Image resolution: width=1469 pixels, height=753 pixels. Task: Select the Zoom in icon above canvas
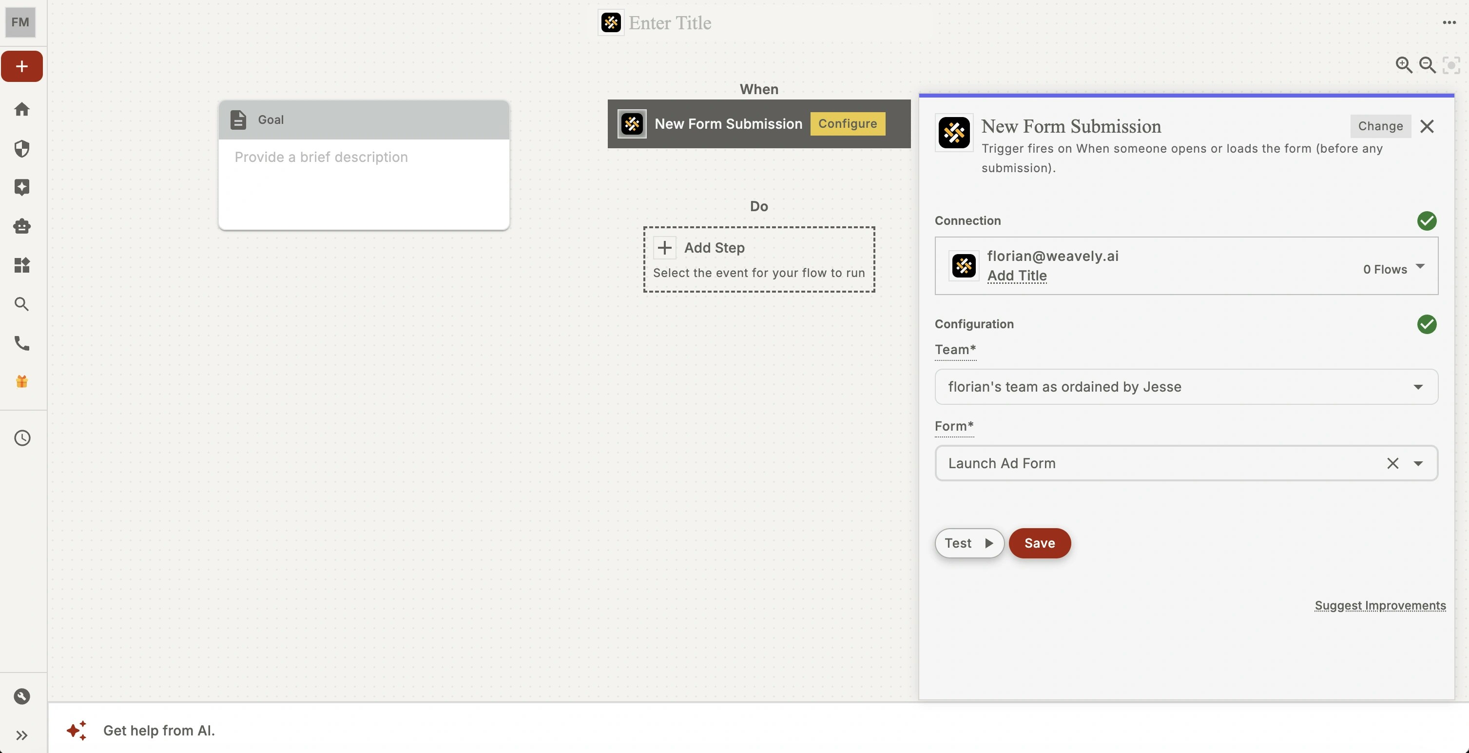[x=1404, y=65]
